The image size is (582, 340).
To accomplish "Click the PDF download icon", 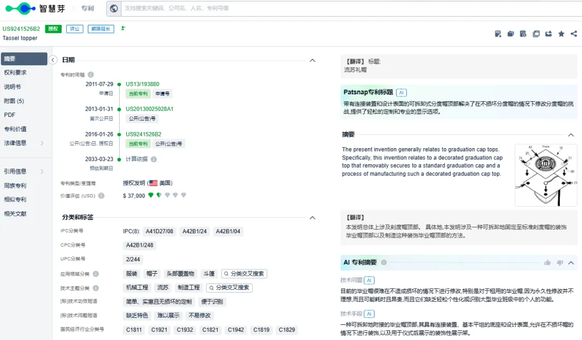I will 498,34.
